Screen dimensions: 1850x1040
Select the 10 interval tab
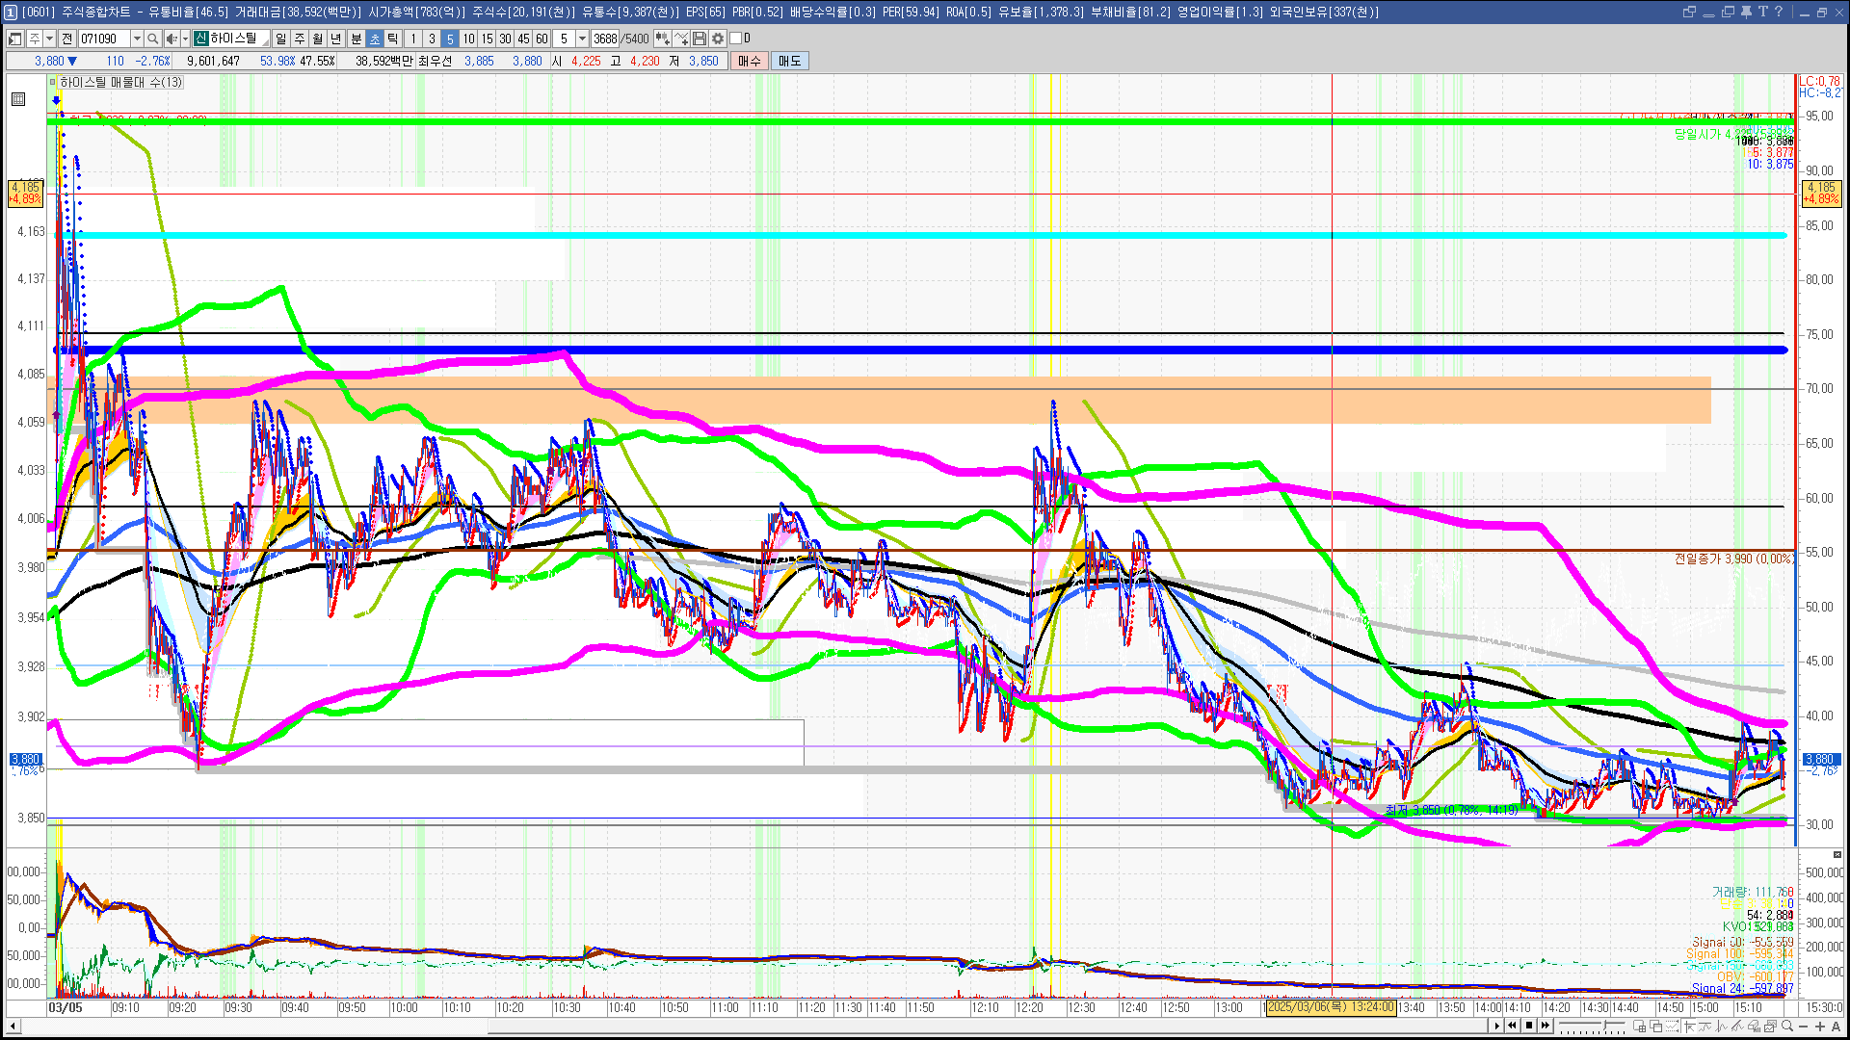click(x=468, y=39)
